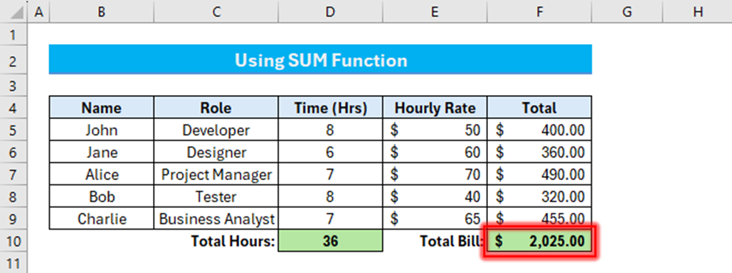Click the Total Bill cell showing 2,025.00
The height and width of the screenshot is (273, 732).
[x=539, y=241]
